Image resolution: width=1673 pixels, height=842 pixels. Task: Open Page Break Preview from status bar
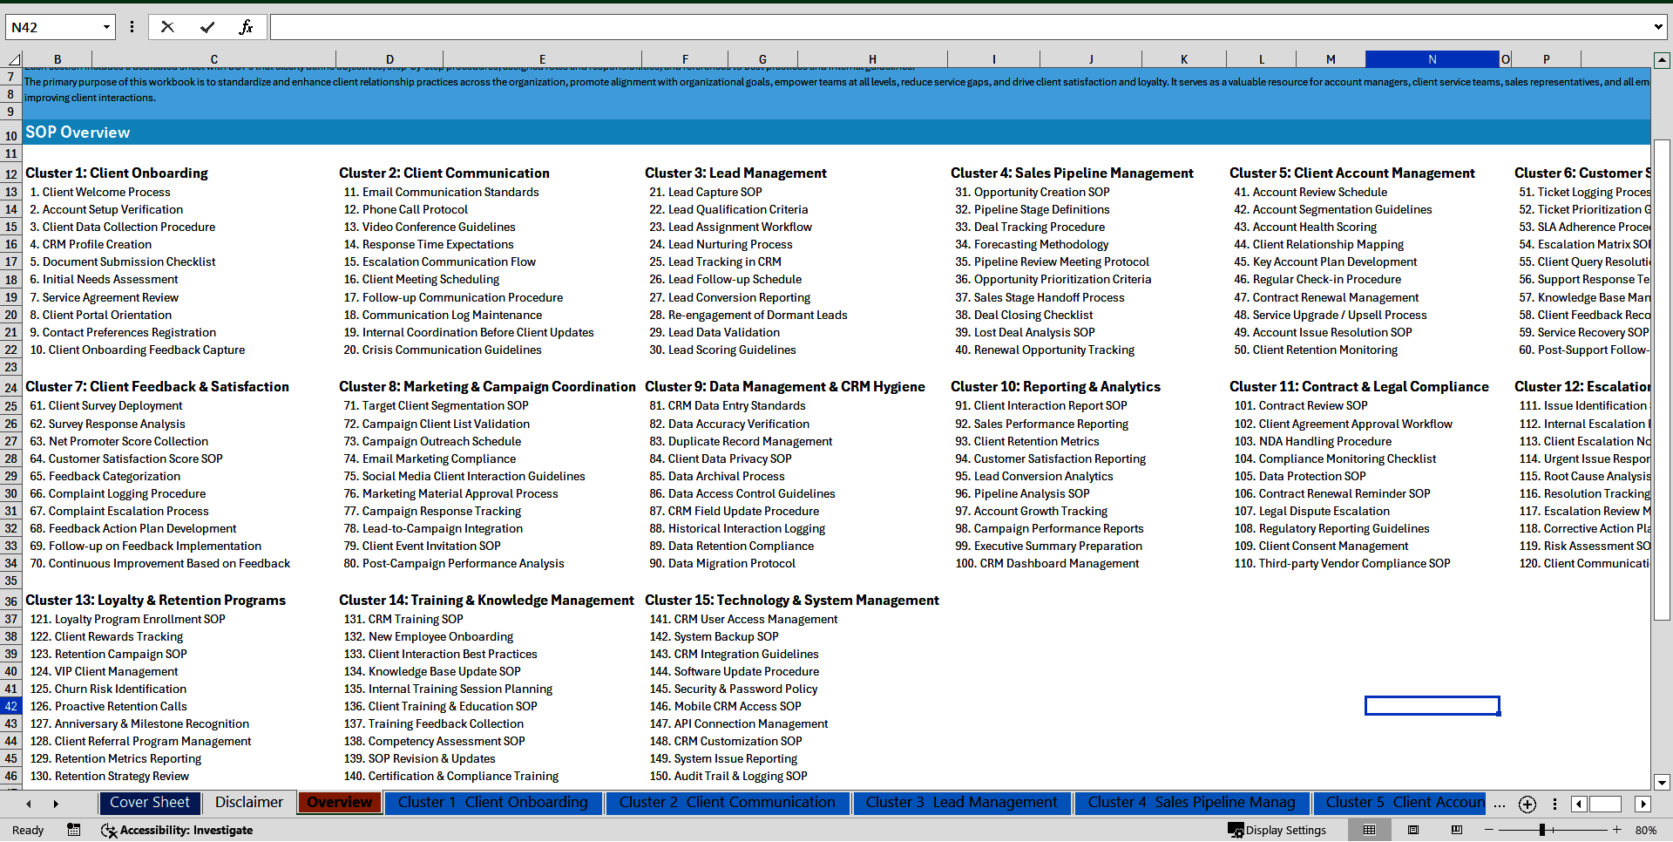click(x=1458, y=830)
